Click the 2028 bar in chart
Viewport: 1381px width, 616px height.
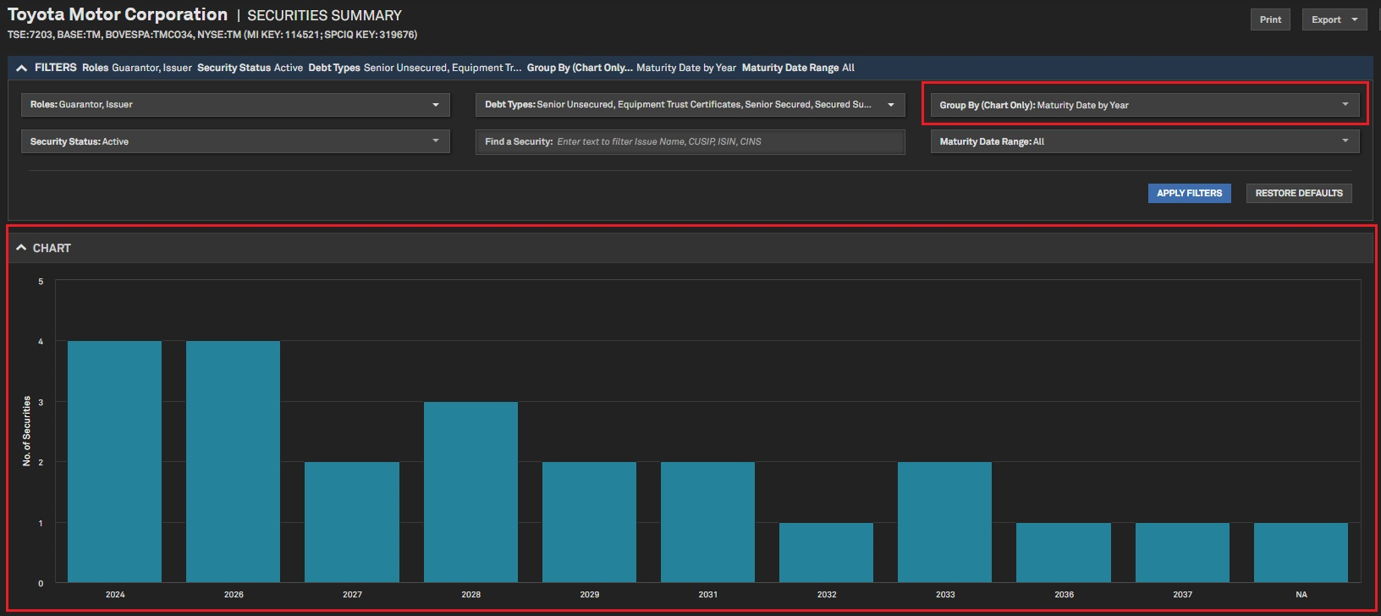[x=470, y=492]
